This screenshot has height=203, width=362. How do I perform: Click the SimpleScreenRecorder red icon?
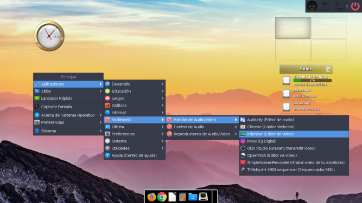[x=243, y=162]
